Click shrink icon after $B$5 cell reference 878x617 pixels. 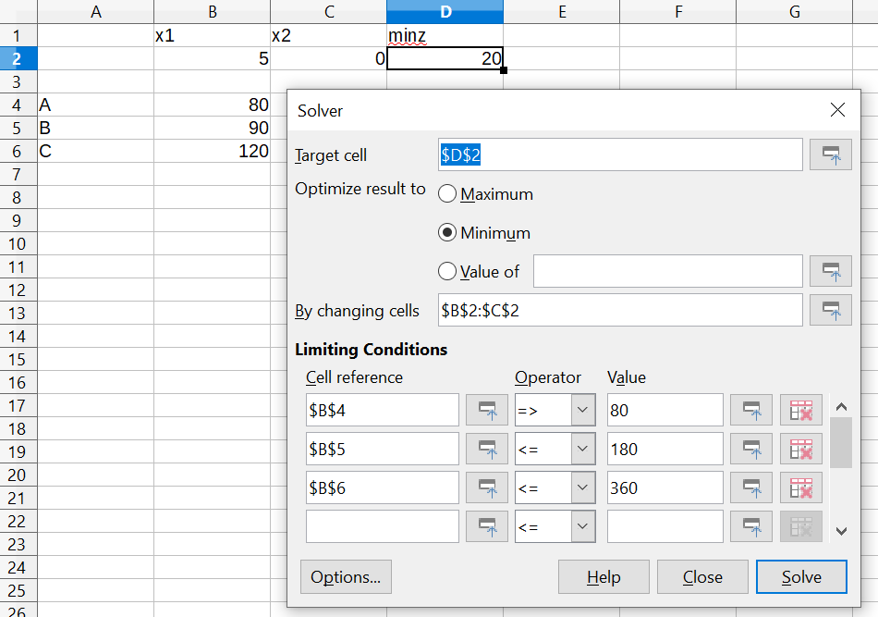tap(486, 449)
